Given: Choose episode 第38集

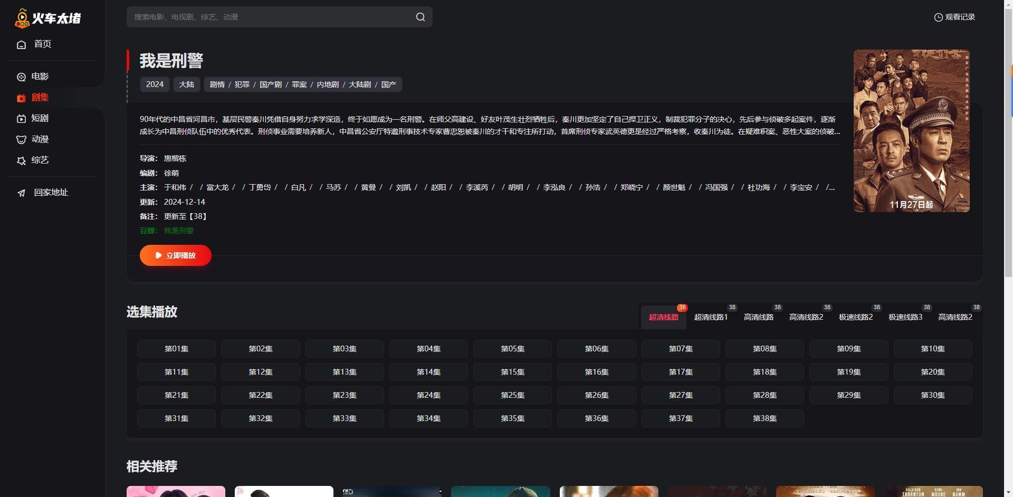Looking at the screenshot, I should pos(764,418).
